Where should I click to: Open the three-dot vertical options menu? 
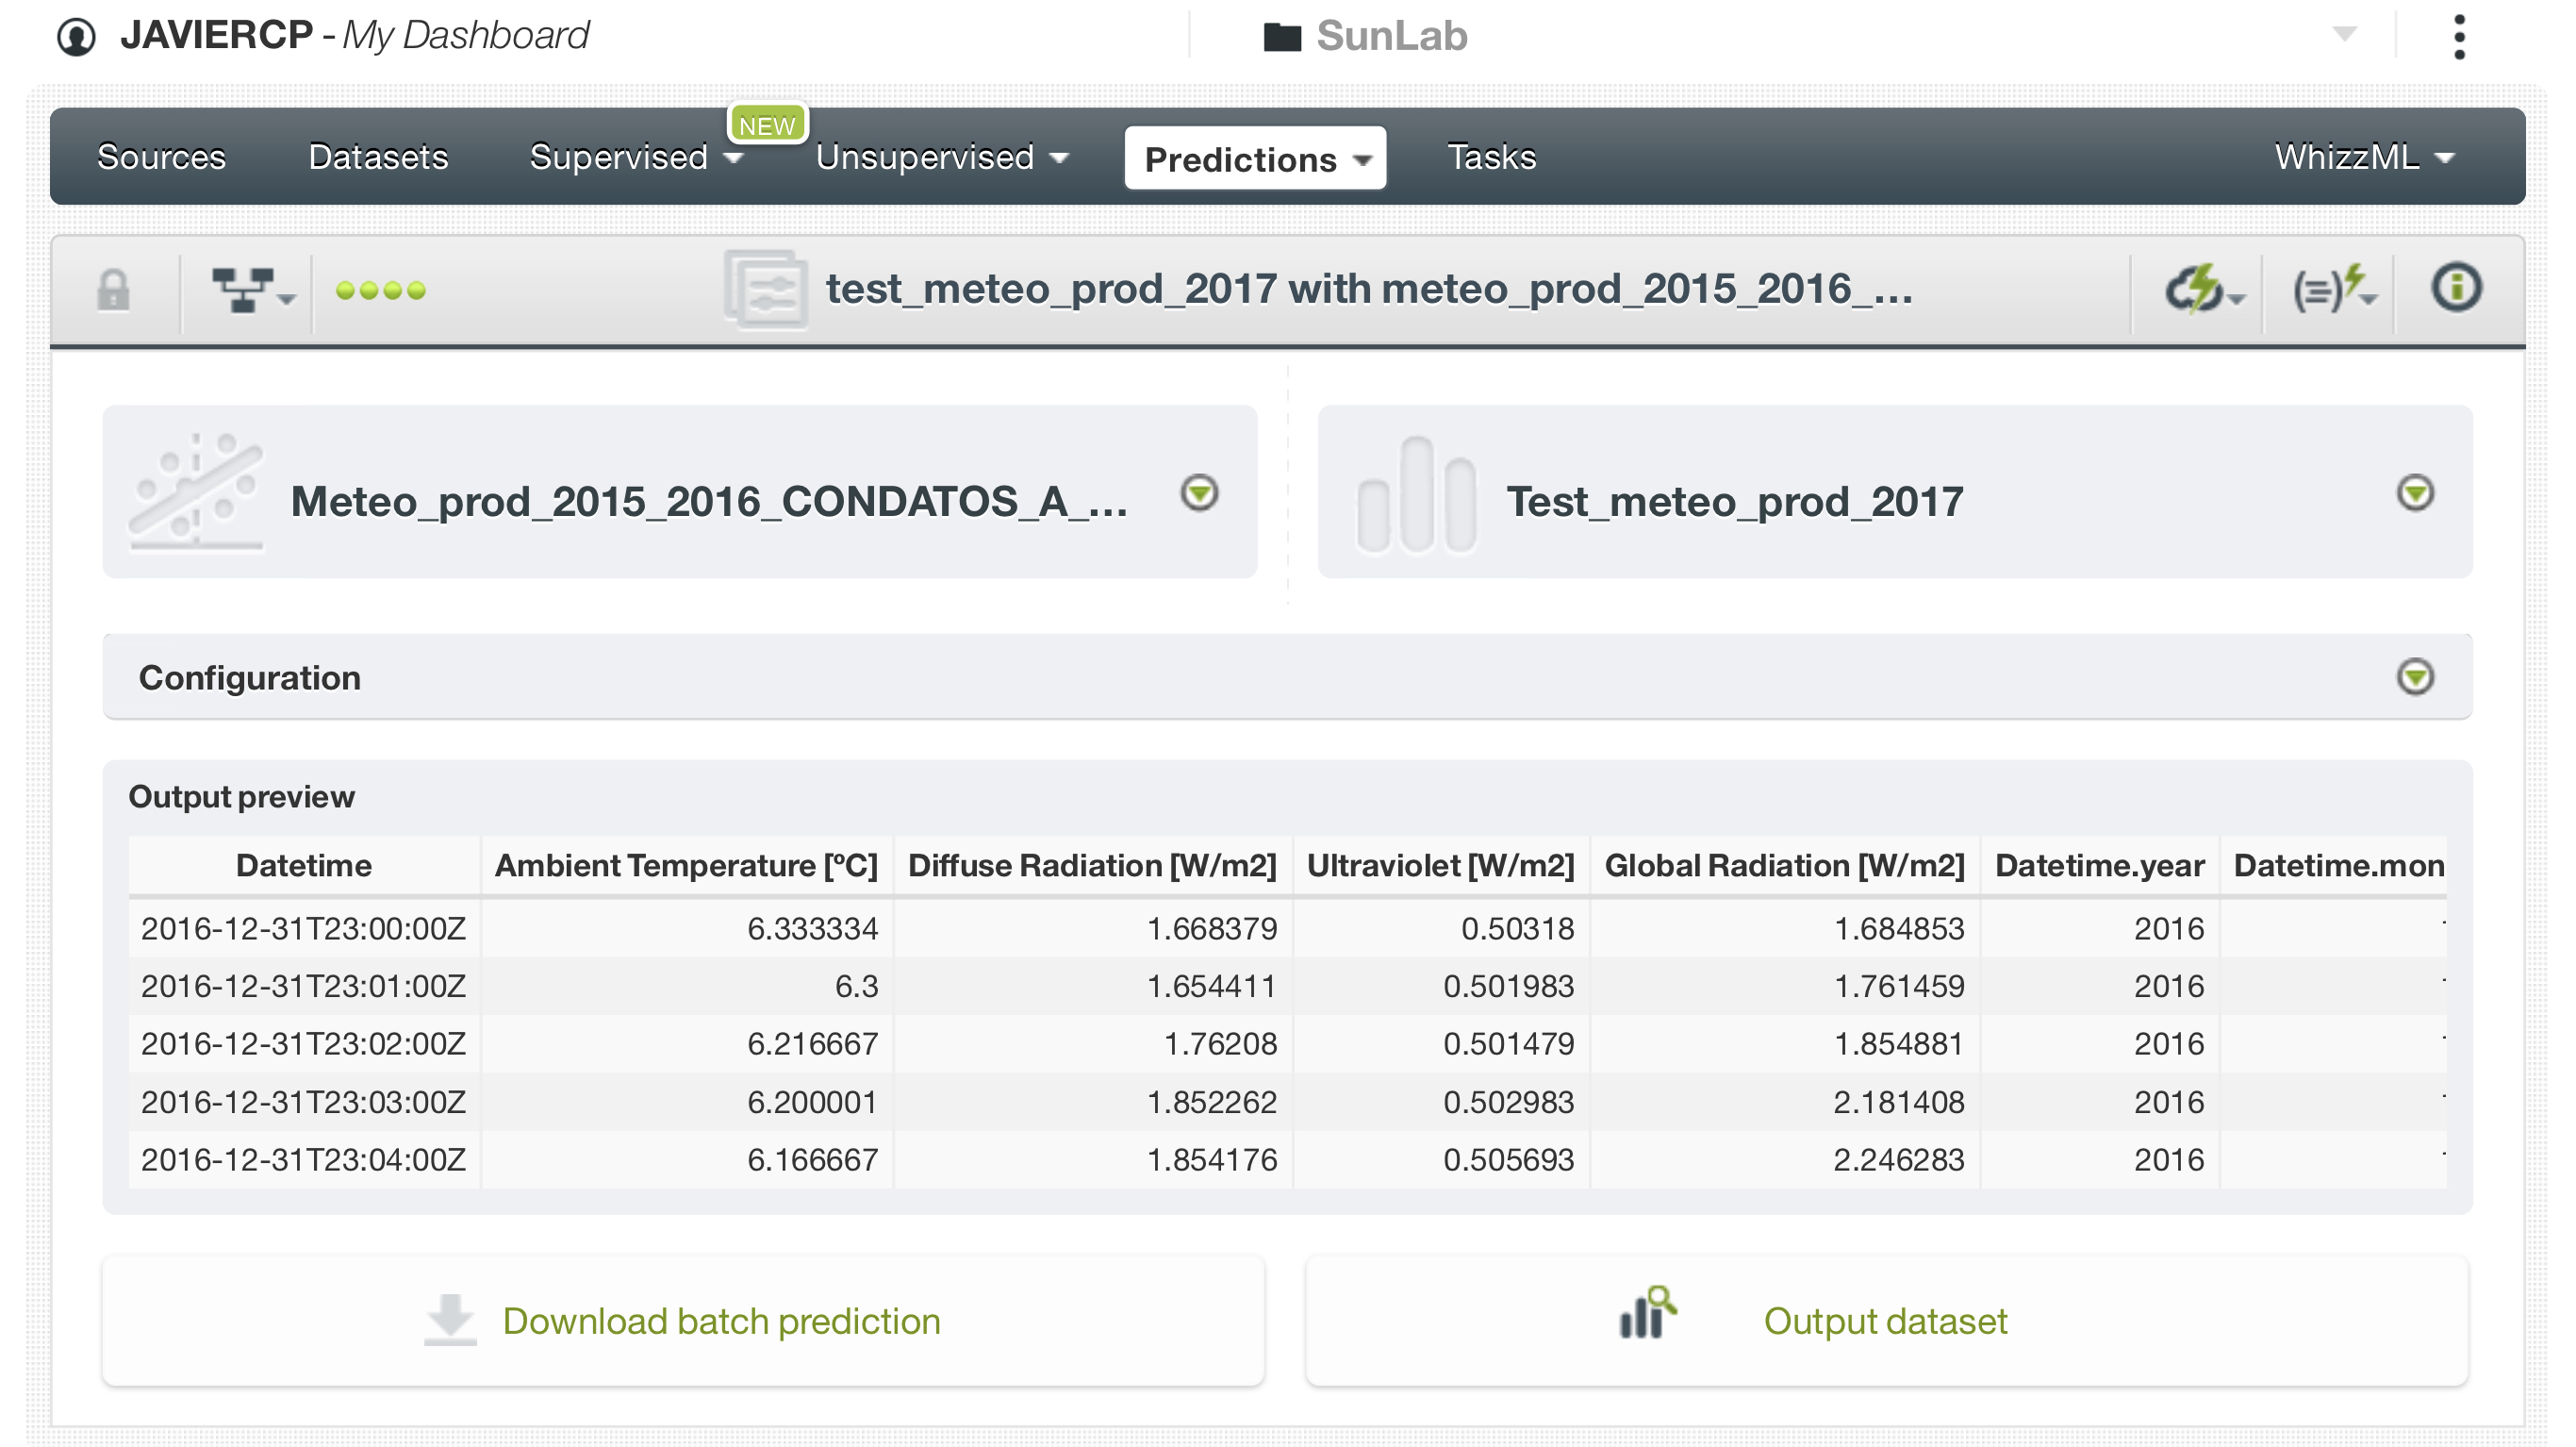click(2459, 37)
